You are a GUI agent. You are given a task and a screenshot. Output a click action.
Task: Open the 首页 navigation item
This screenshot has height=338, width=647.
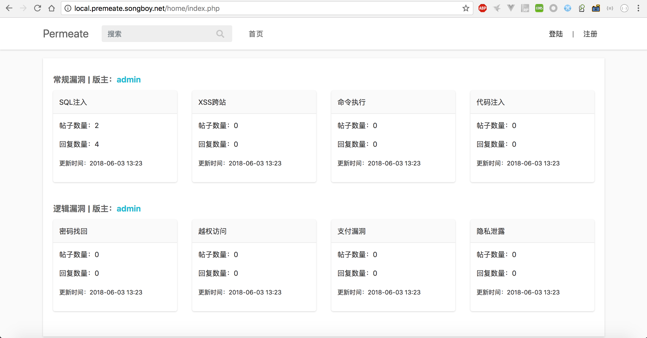coord(256,34)
